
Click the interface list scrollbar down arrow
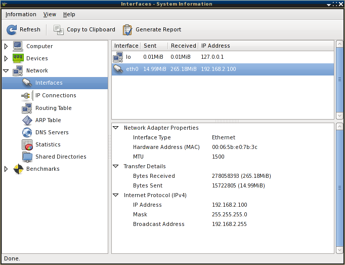click(x=339, y=116)
